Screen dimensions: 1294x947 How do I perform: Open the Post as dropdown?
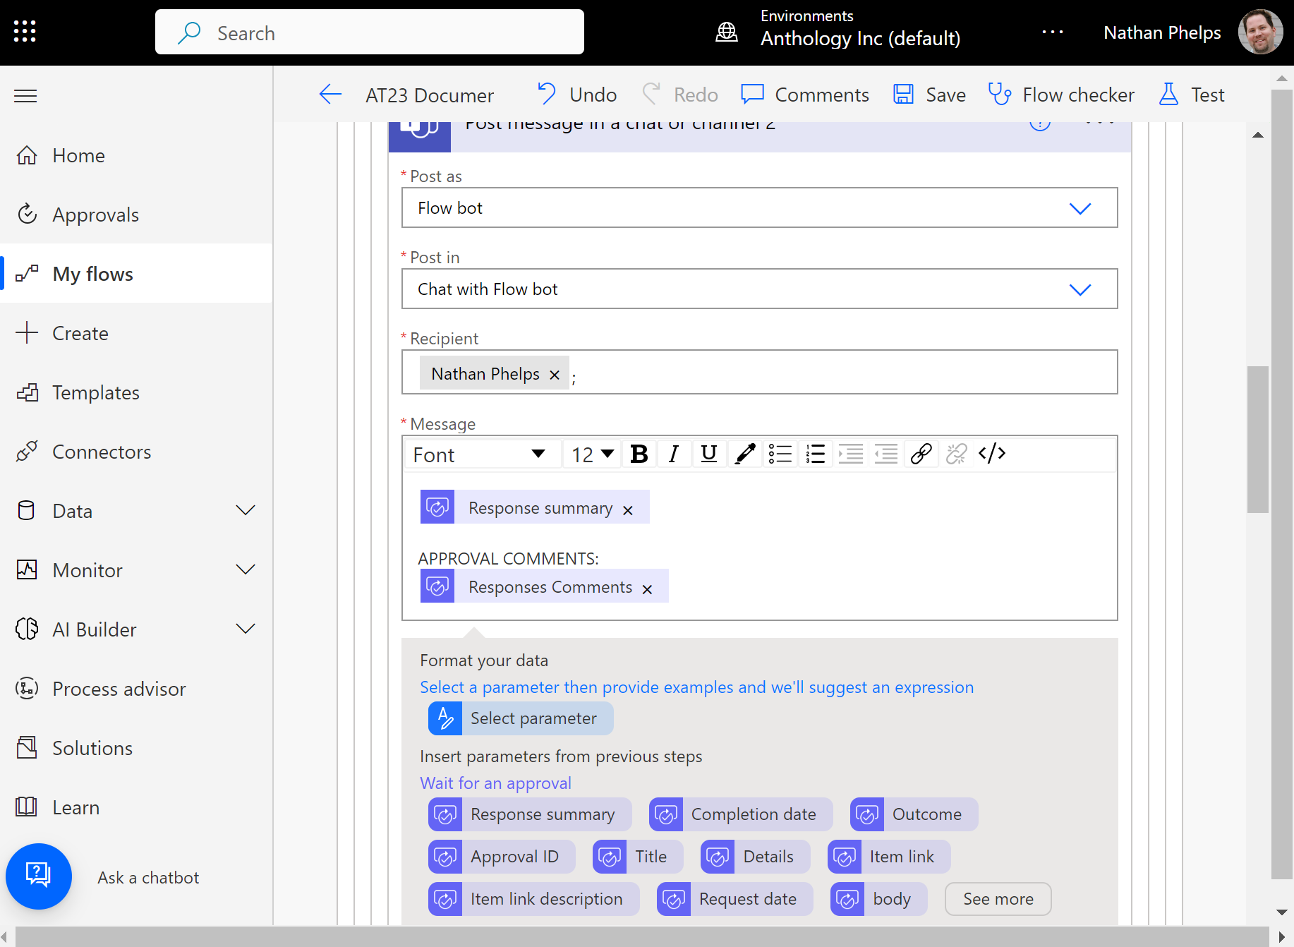coord(760,208)
